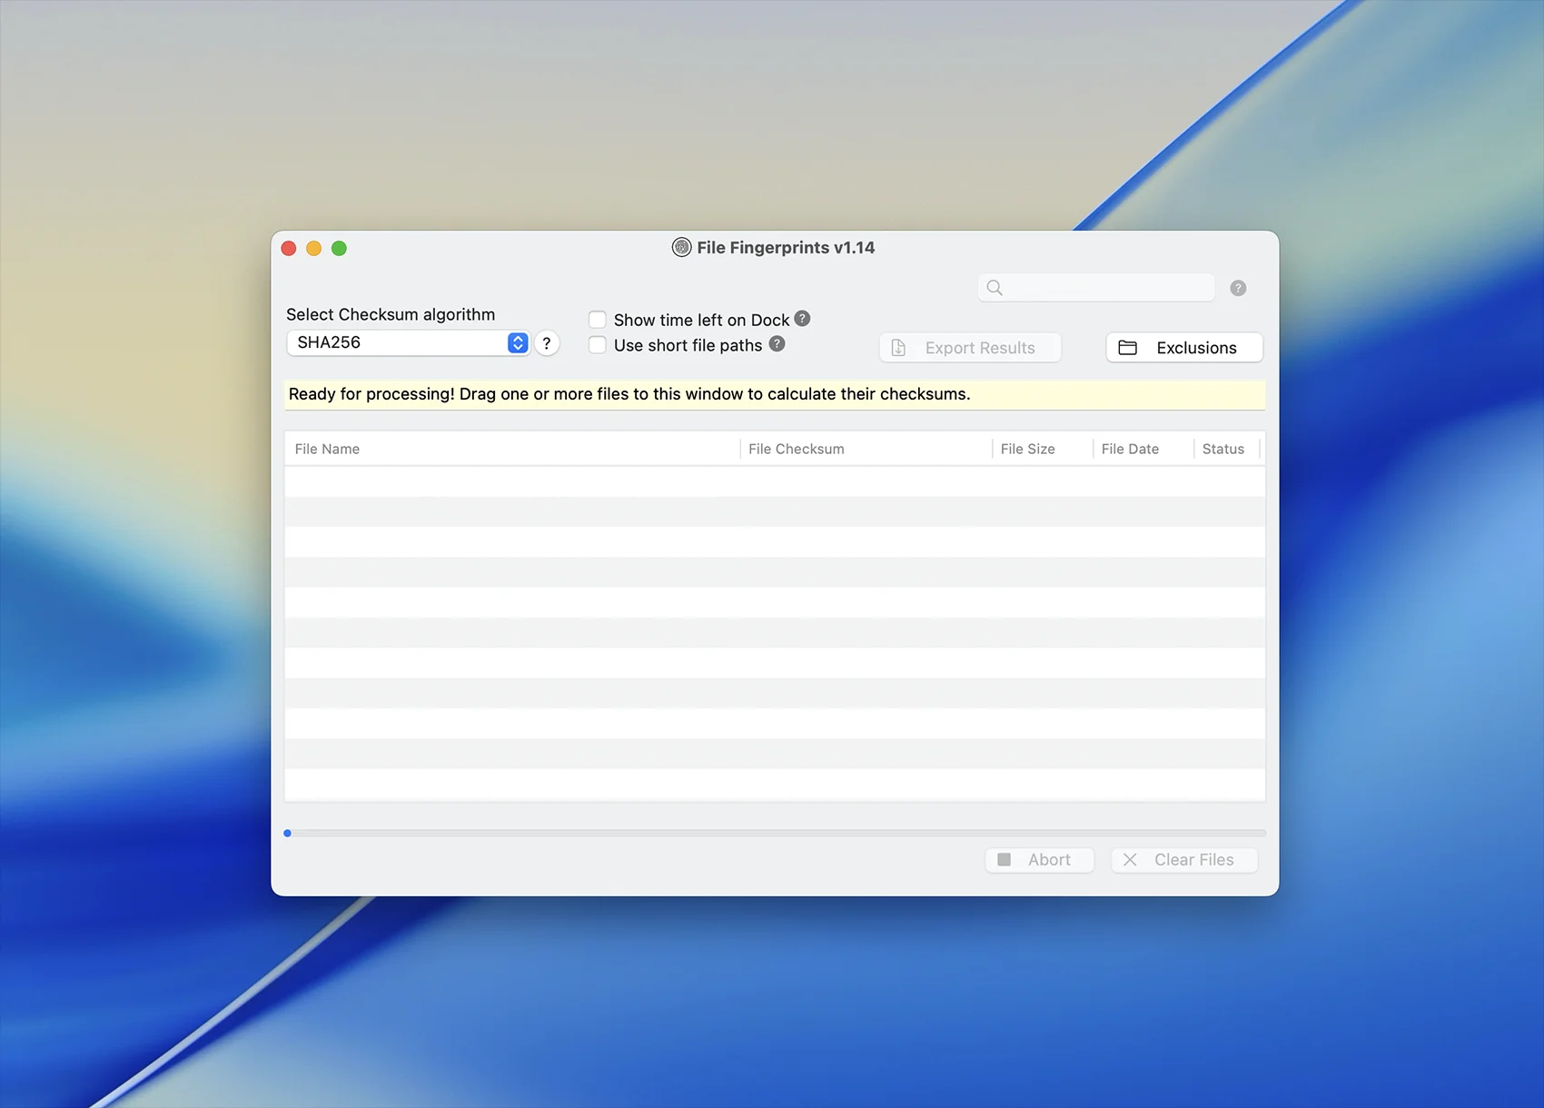Click the Clear Files button

(x=1184, y=860)
